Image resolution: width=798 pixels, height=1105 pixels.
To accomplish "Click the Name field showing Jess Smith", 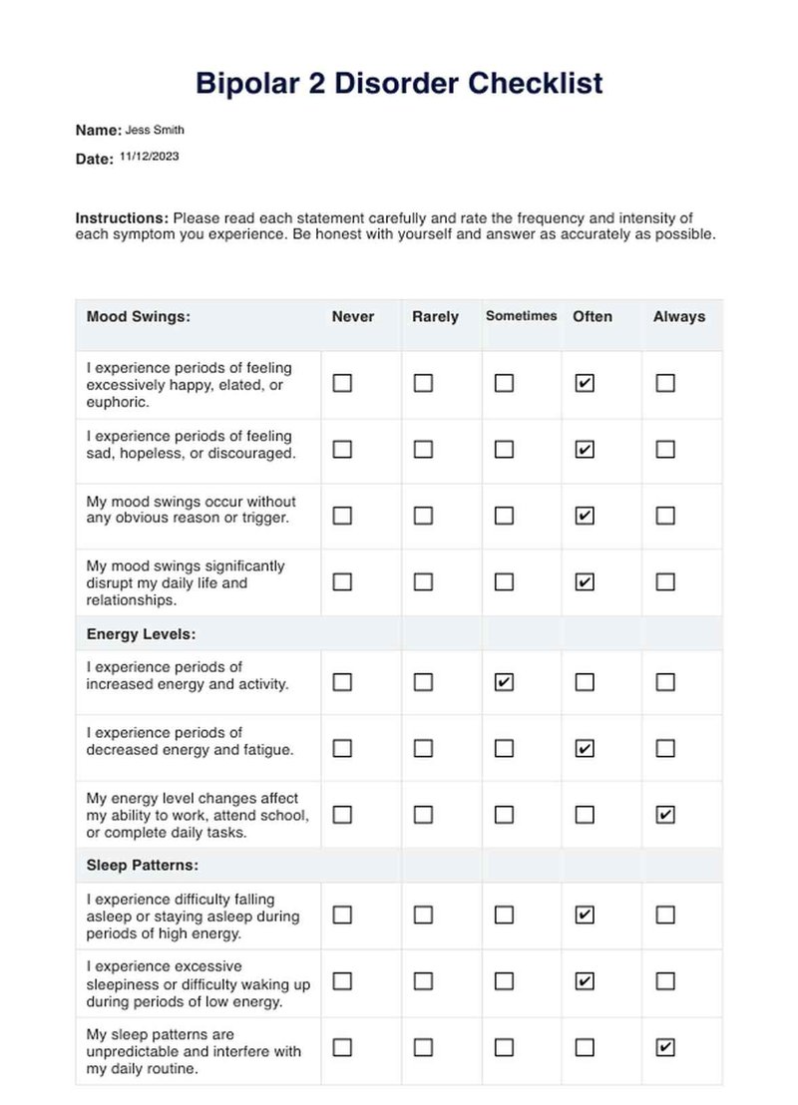I will point(155,130).
